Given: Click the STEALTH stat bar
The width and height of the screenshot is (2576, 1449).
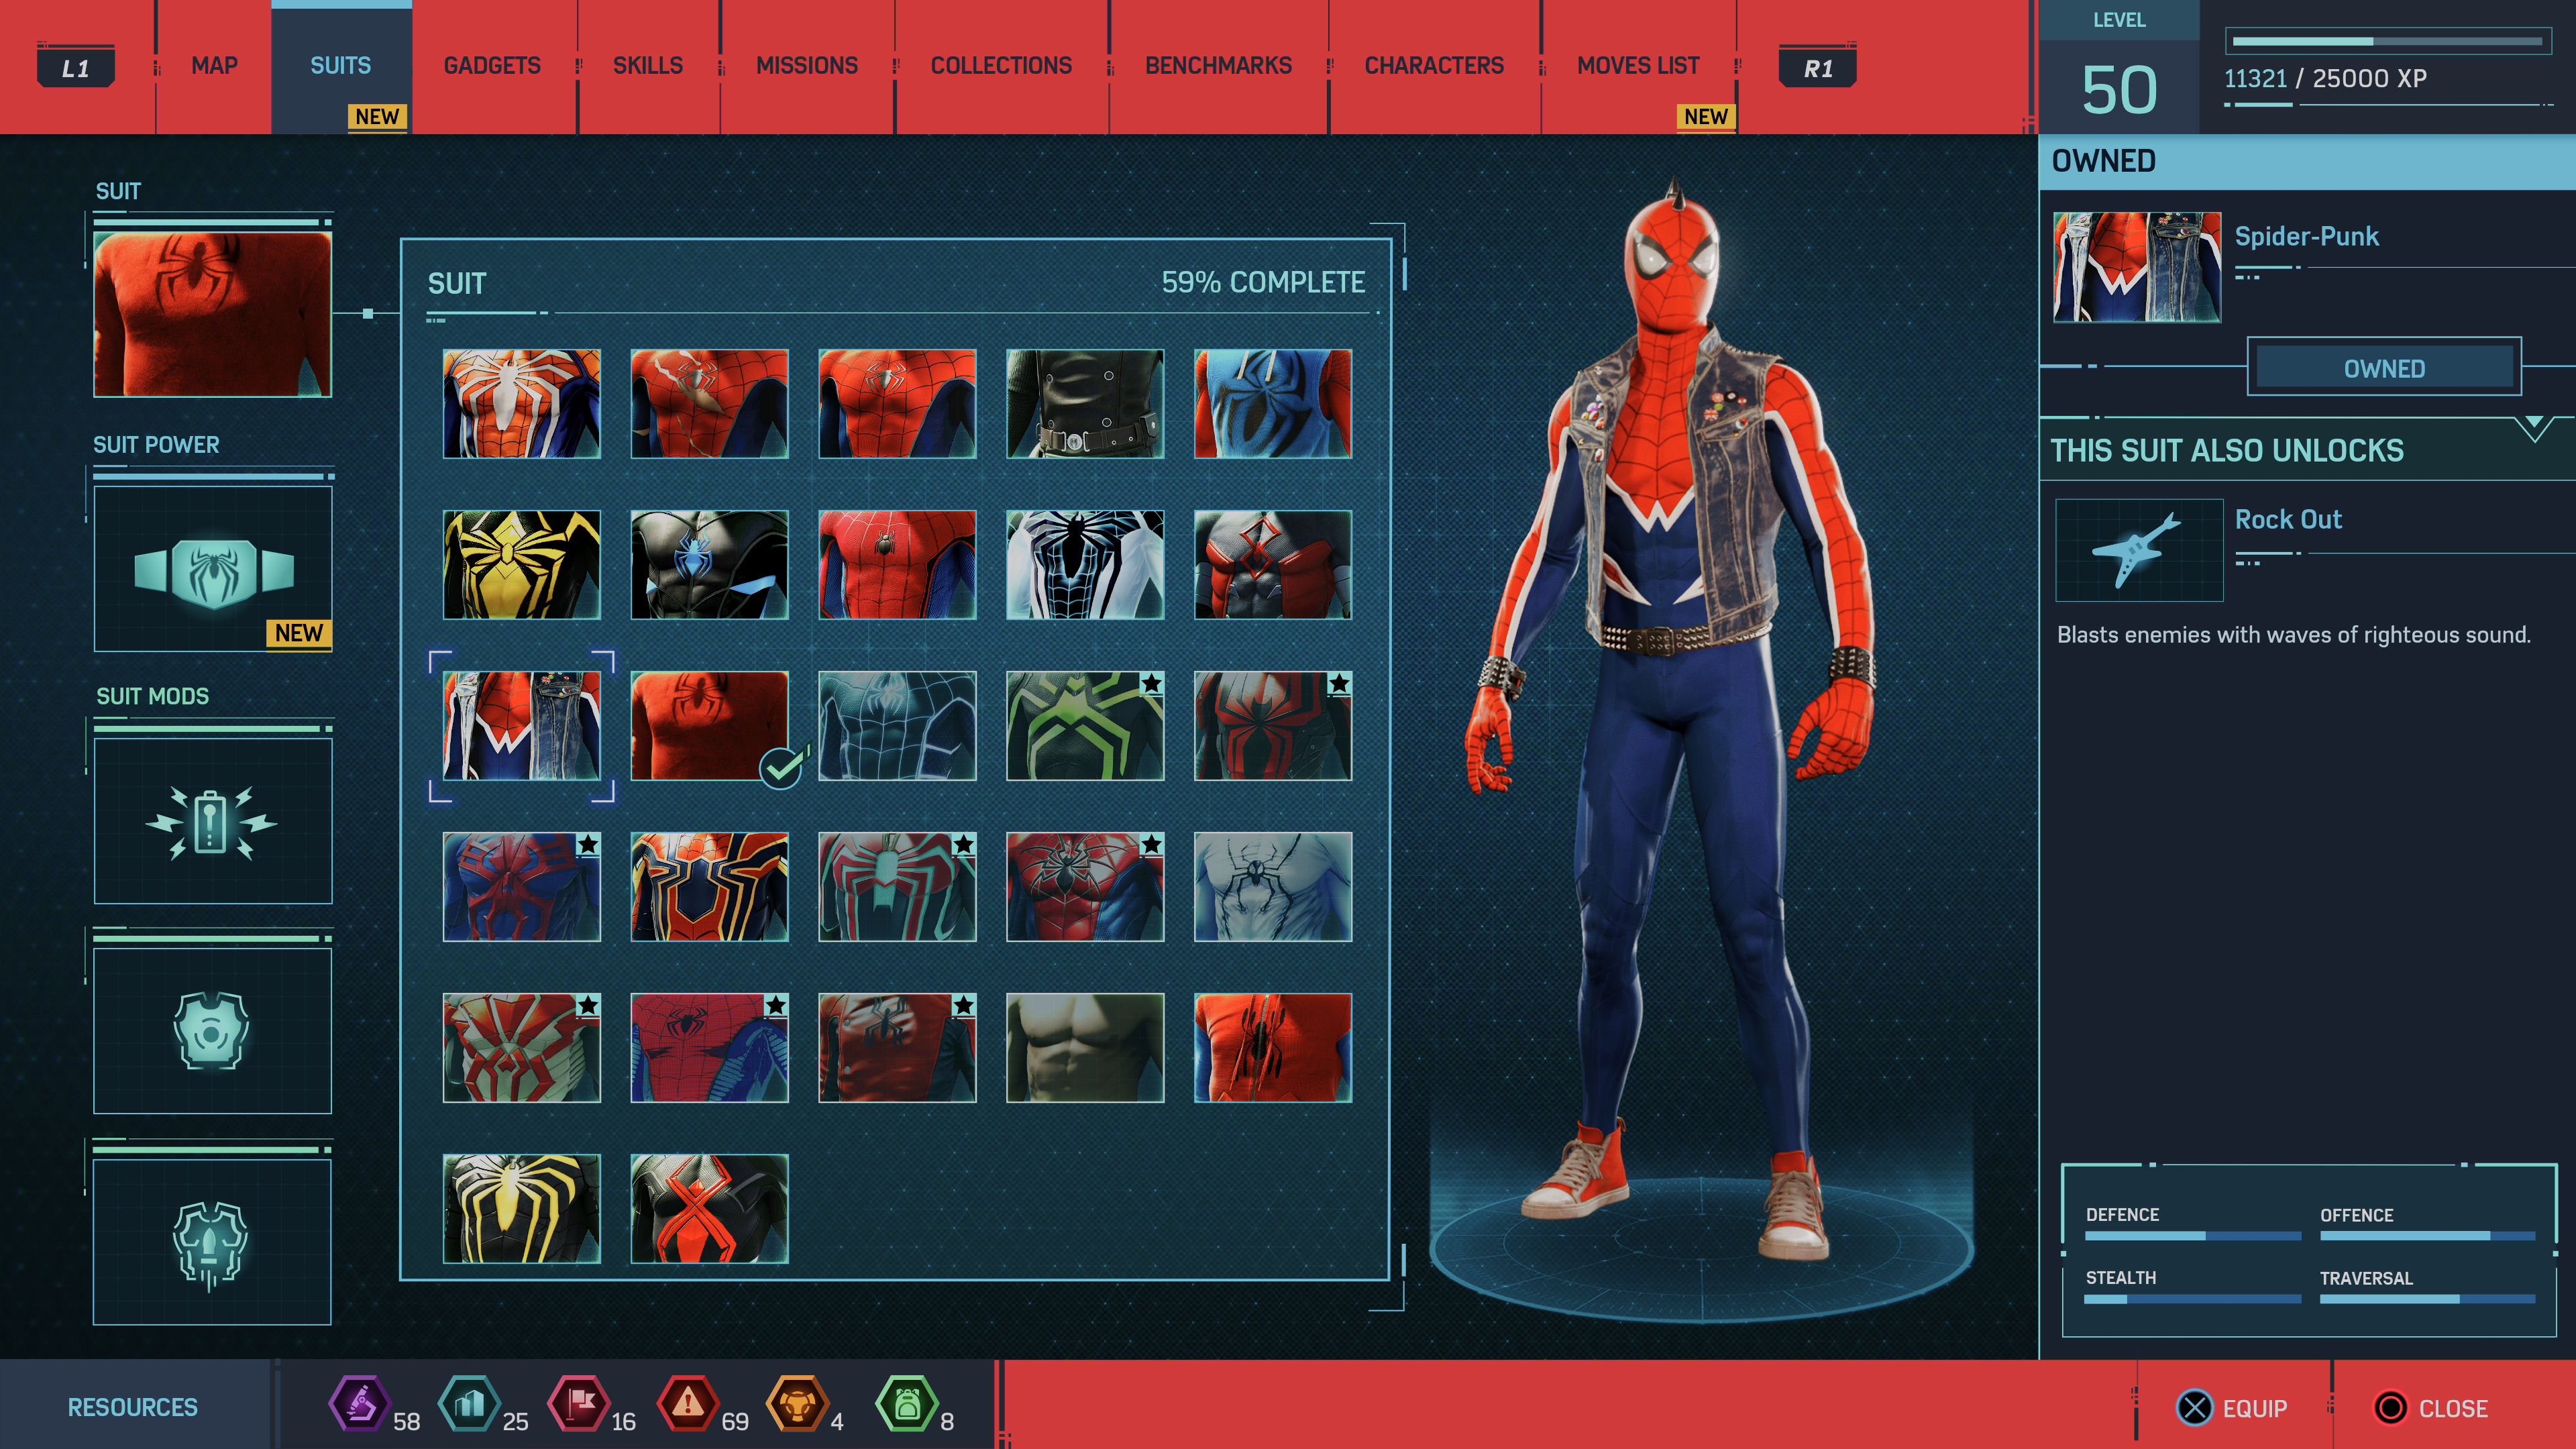Looking at the screenshot, I should click(2193, 1299).
